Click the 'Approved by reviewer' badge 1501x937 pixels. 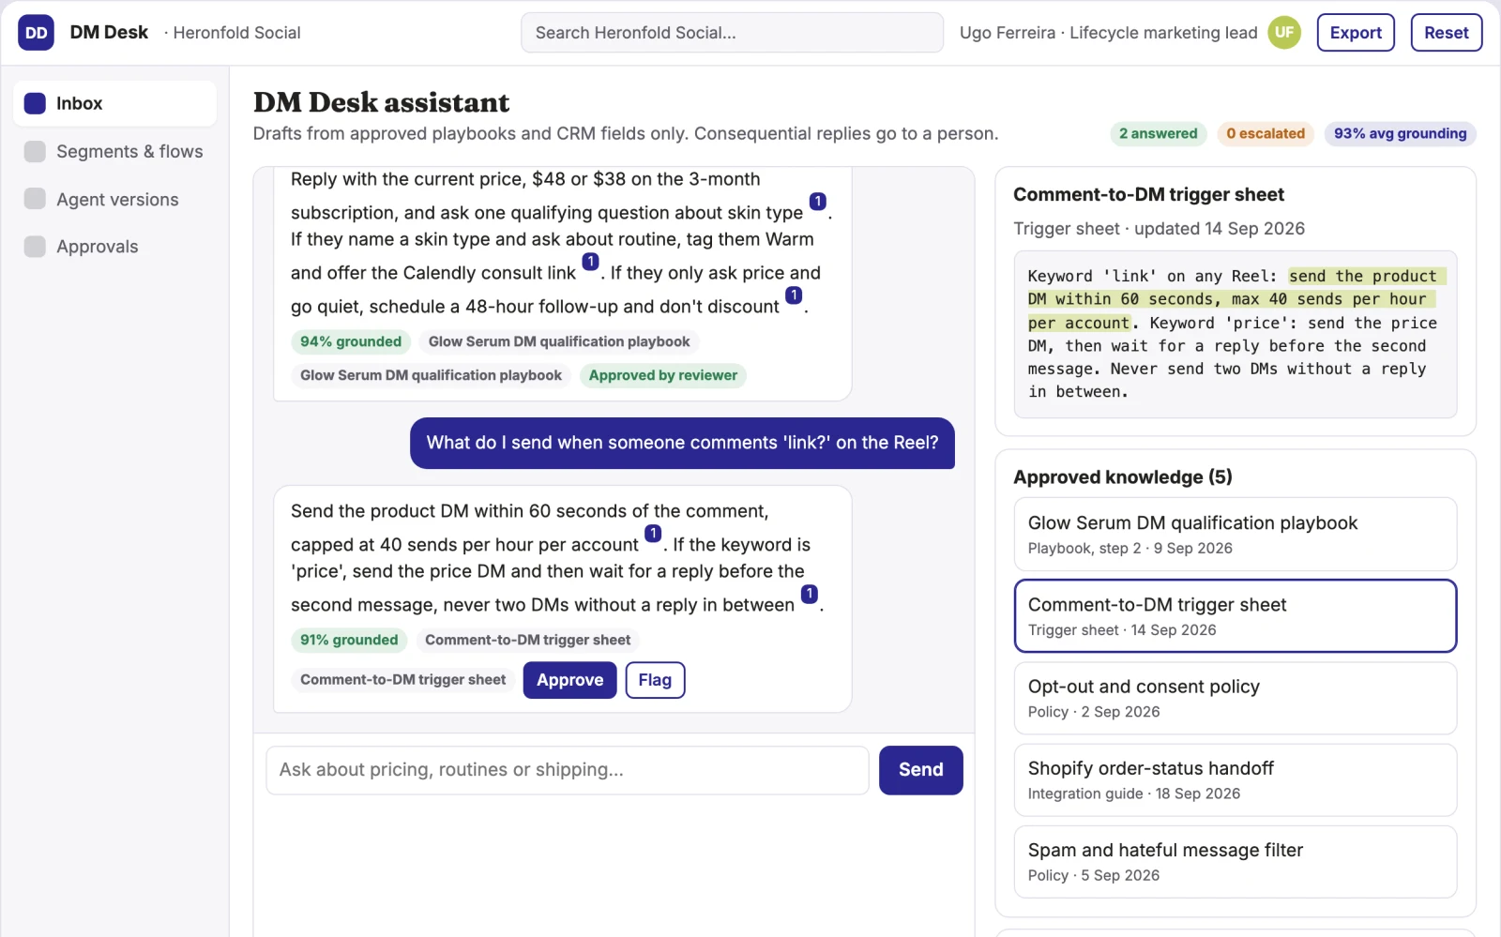point(663,375)
